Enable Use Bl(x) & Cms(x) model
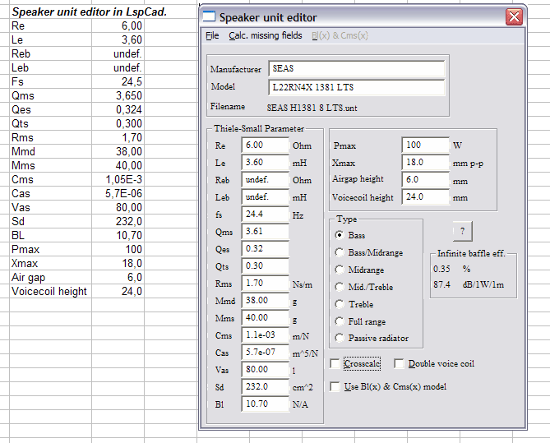The width and height of the screenshot is (550, 443). click(x=335, y=386)
